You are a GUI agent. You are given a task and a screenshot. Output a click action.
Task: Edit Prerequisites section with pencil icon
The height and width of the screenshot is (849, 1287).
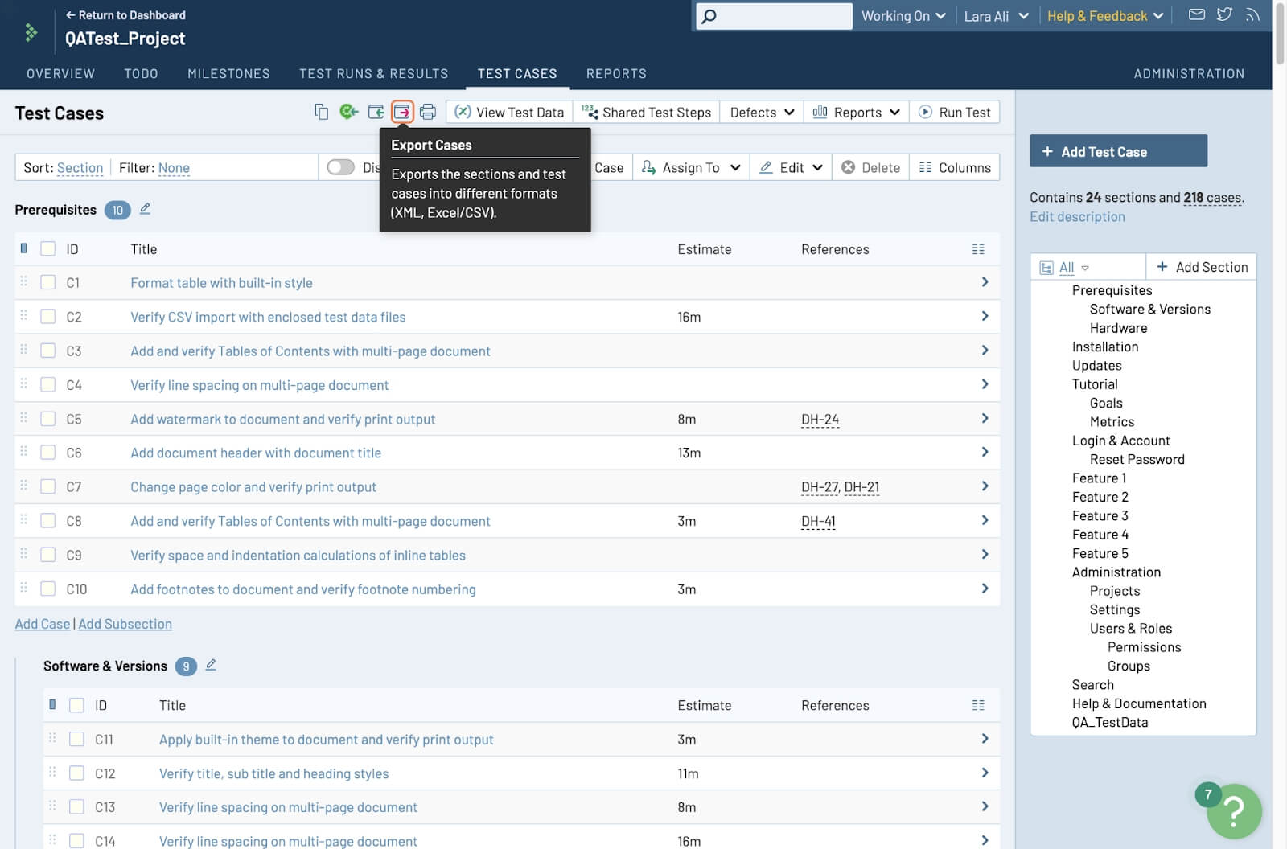(x=145, y=209)
